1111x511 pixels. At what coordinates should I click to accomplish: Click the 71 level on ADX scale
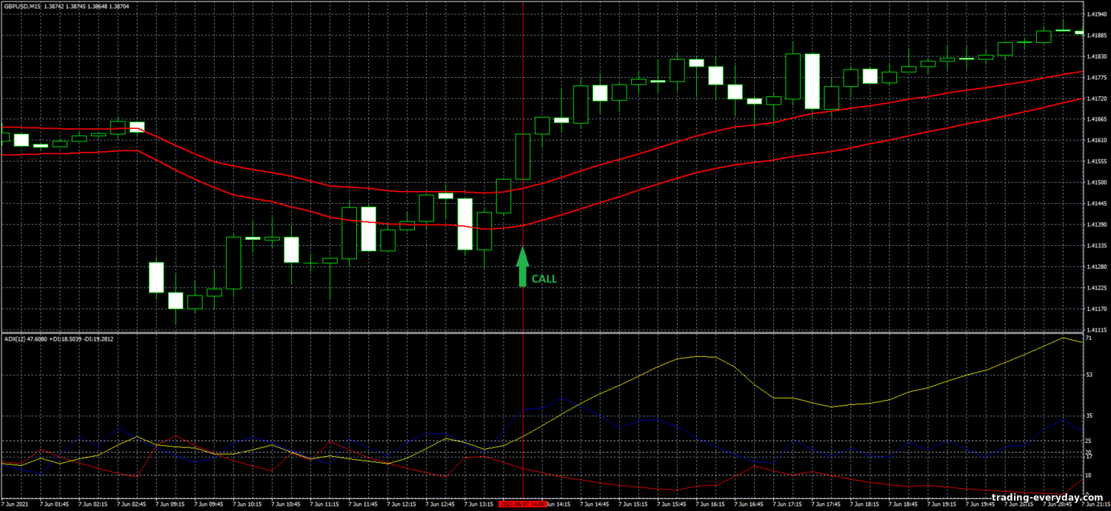tap(1089, 338)
